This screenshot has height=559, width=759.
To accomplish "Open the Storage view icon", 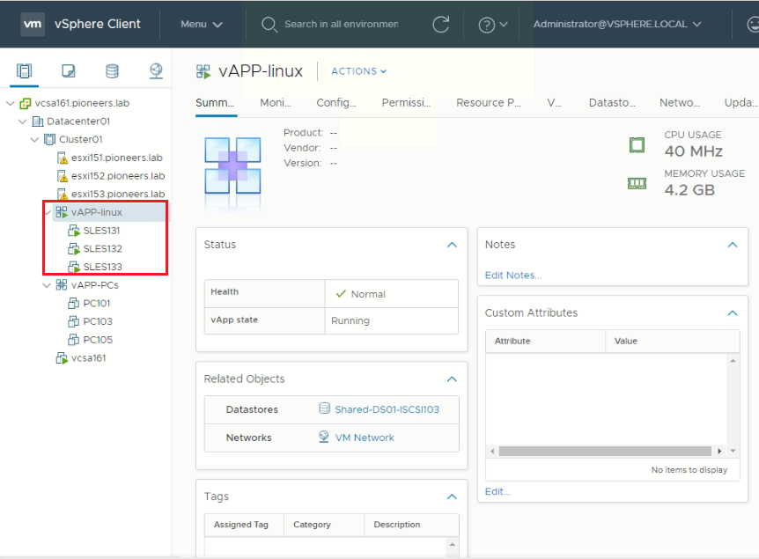I will pyautogui.click(x=112, y=71).
